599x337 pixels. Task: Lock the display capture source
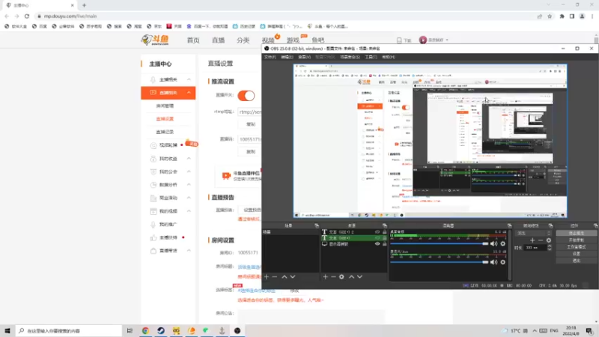[384, 244]
